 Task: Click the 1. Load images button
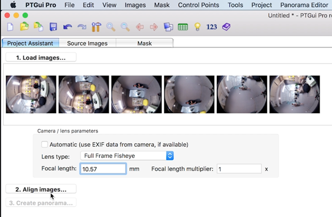click(41, 57)
